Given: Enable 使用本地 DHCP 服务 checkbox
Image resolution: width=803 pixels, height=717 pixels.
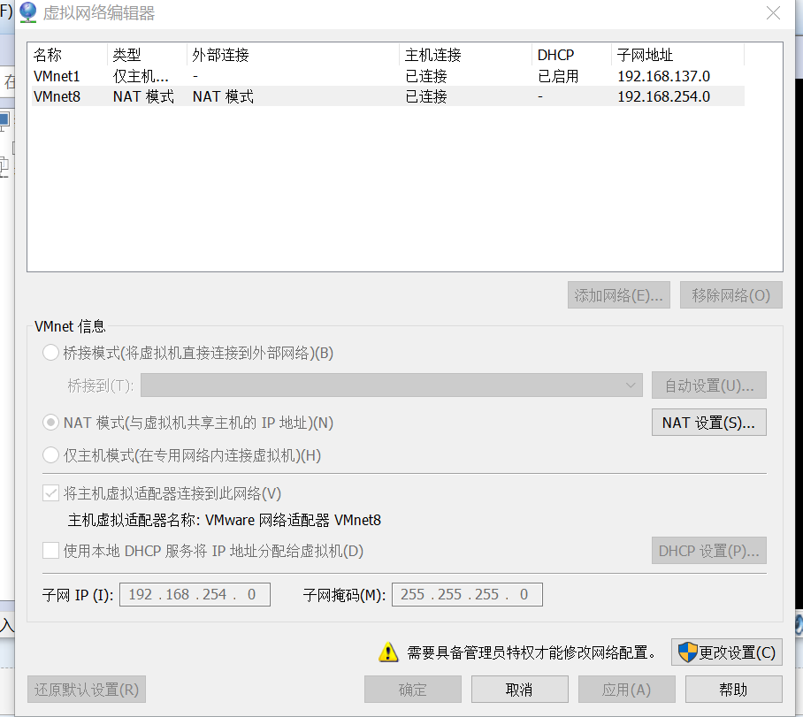Looking at the screenshot, I should click(50, 551).
